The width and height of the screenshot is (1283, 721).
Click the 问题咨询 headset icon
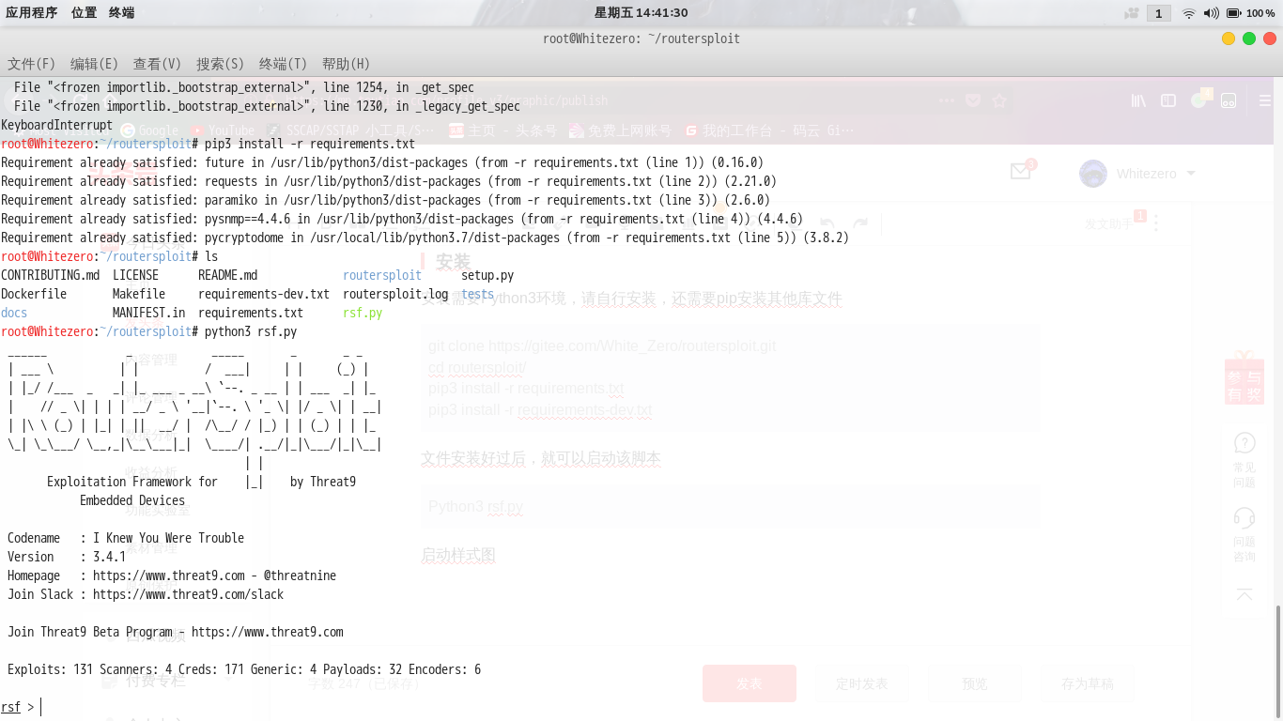tap(1244, 517)
